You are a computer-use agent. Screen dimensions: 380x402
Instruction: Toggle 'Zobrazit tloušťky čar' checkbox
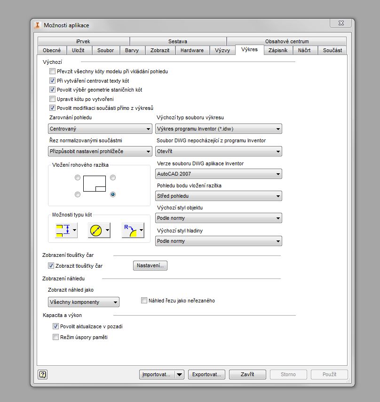(x=51, y=266)
